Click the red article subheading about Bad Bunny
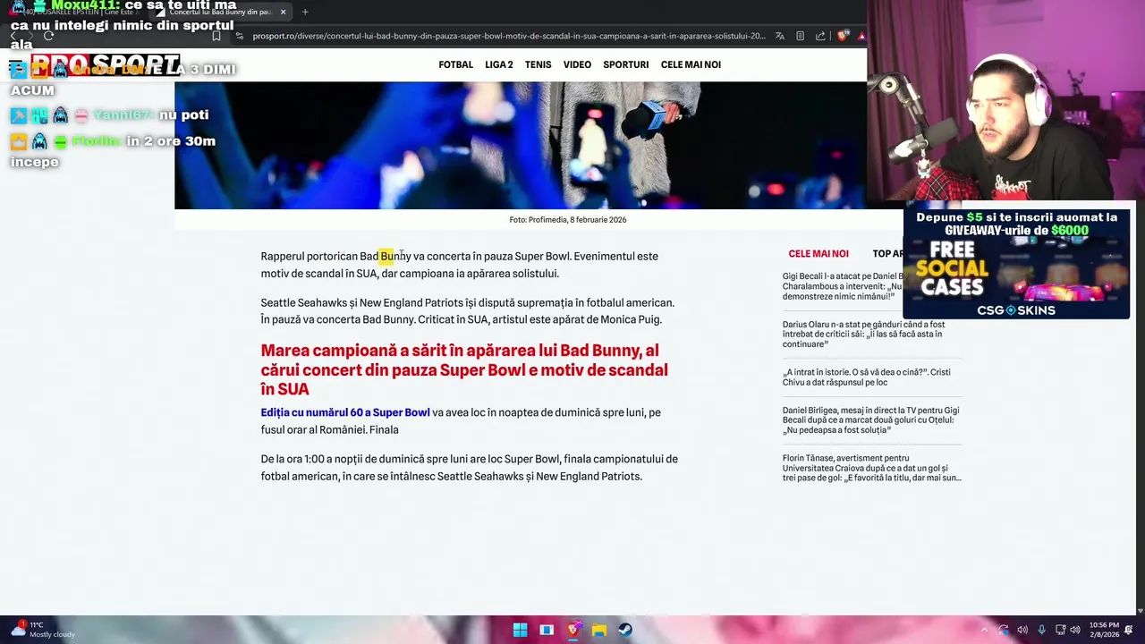The height and width of the screenshot is (644, 1145). (464, 369)
